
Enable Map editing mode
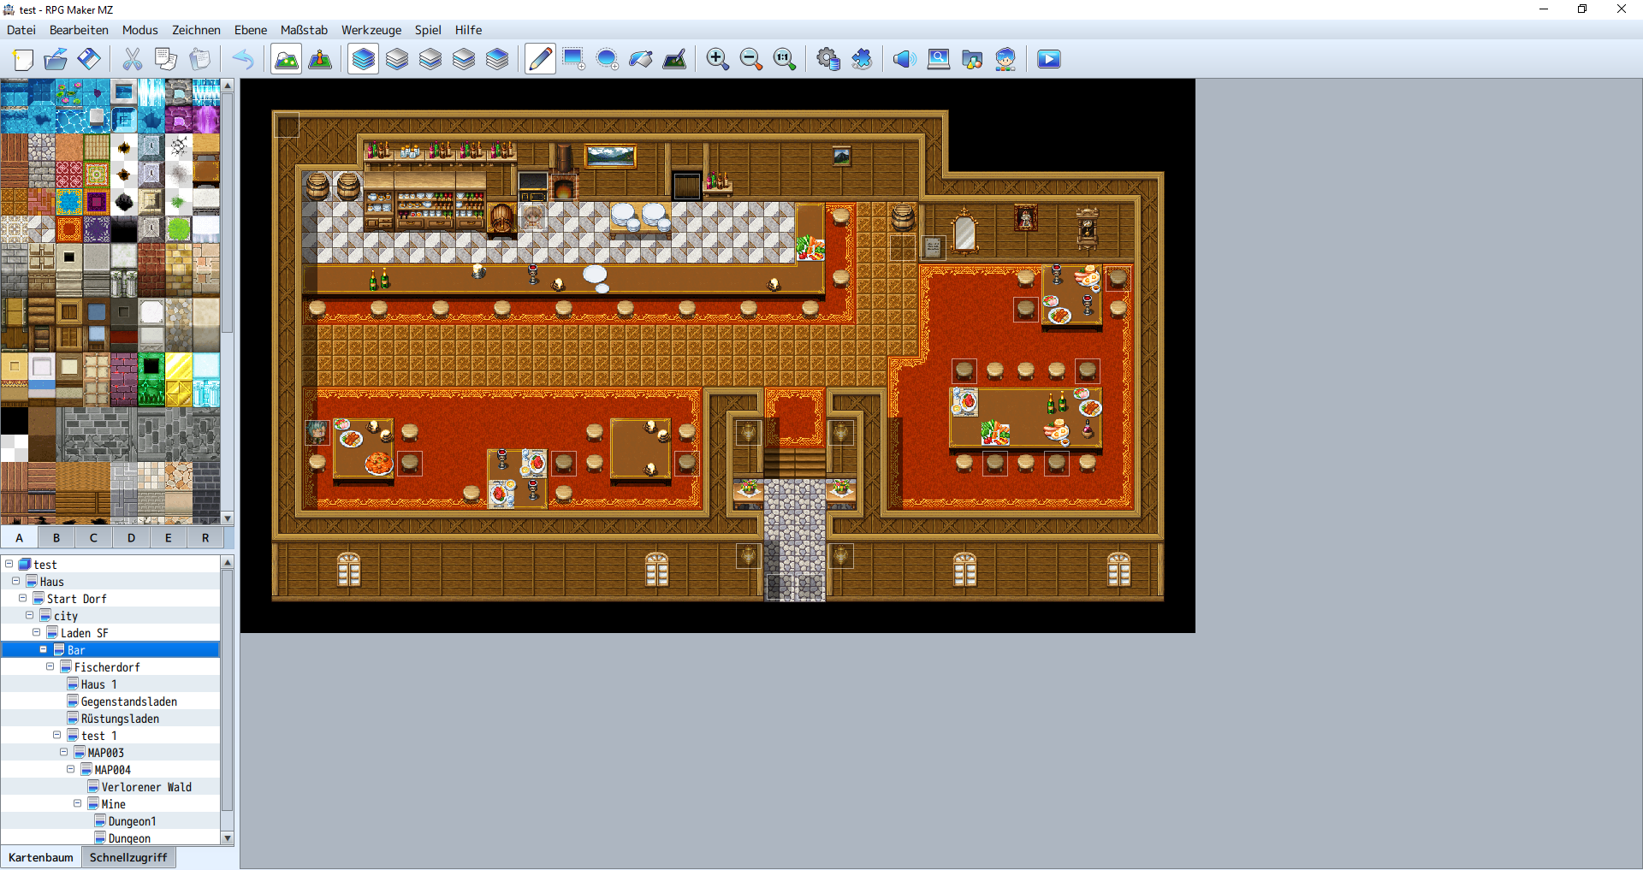click(x=287, y=59)
